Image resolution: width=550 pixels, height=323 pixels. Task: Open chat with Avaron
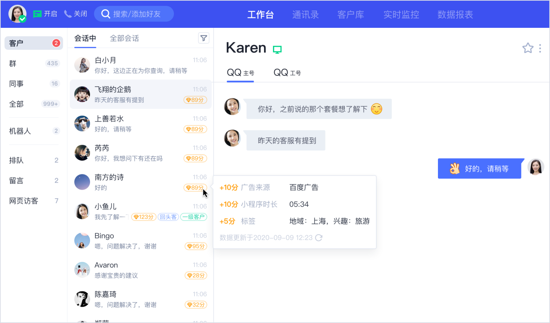point(141,270)
